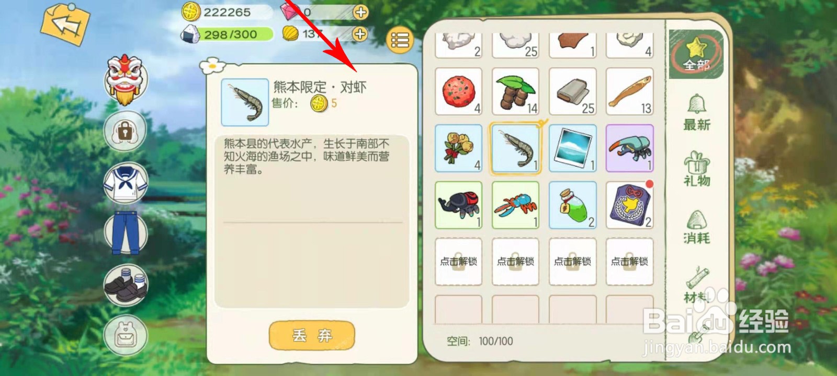Add gems with the plus icon

point(360,12)
